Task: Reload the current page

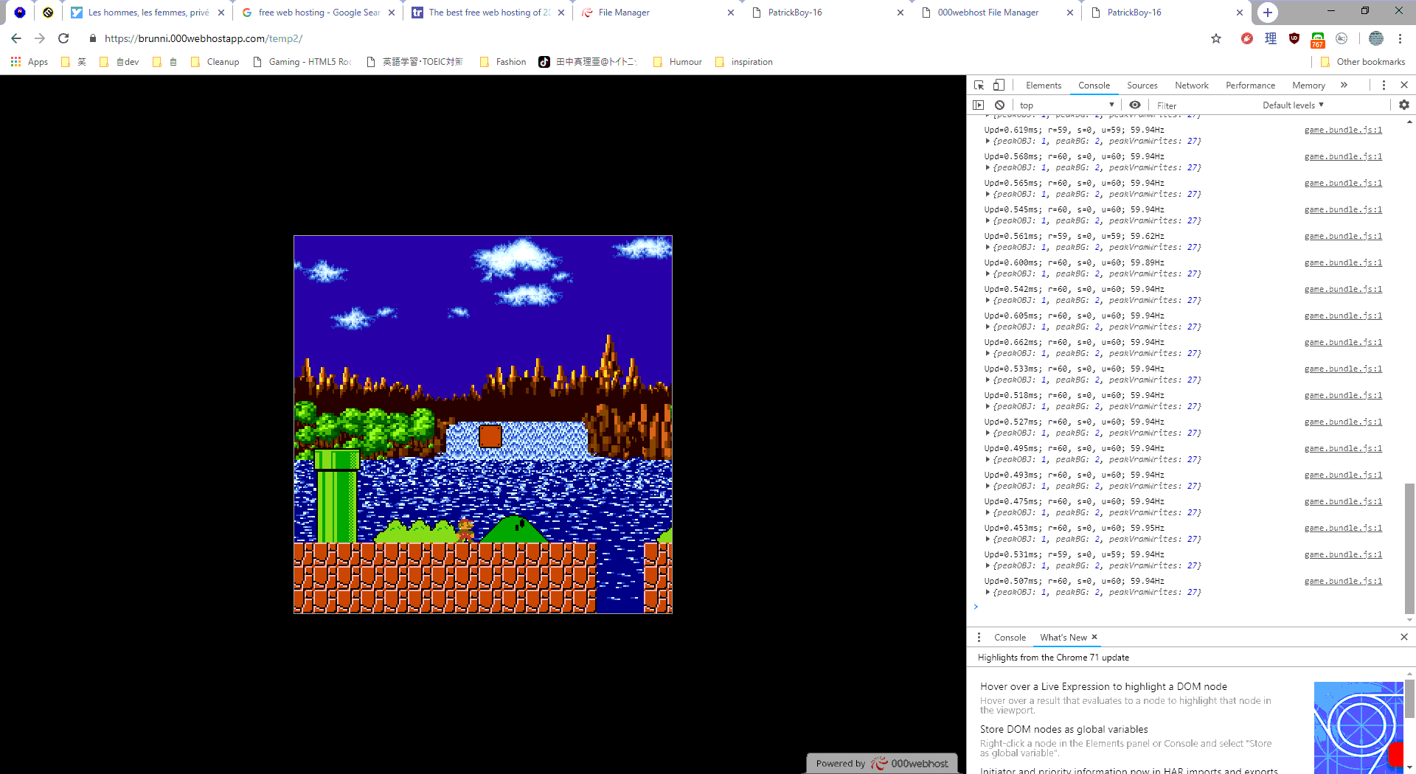Action: [63, 38]
